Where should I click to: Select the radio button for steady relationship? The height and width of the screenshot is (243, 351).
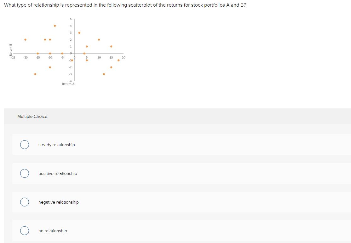(25, 144)
